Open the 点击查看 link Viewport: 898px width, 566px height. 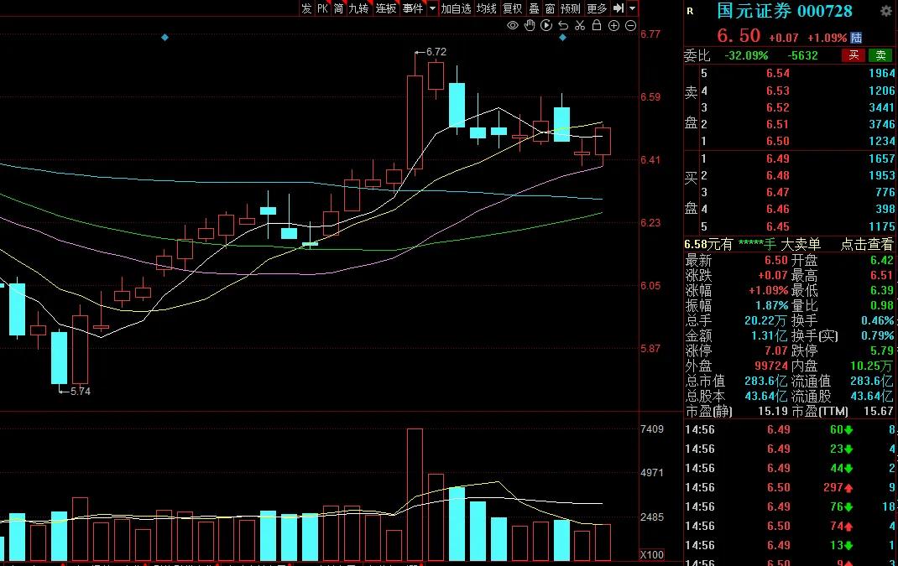click(866, 244)
